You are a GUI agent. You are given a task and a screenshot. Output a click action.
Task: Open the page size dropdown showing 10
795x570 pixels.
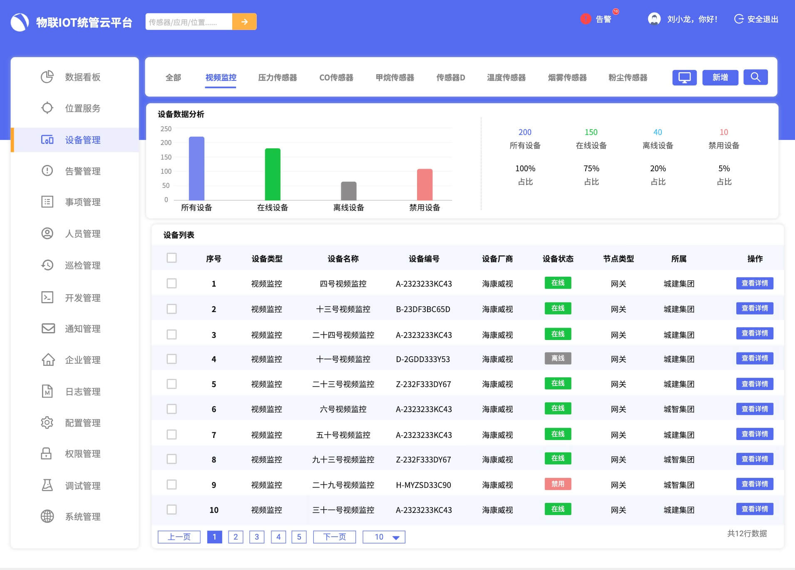point(383,537)
